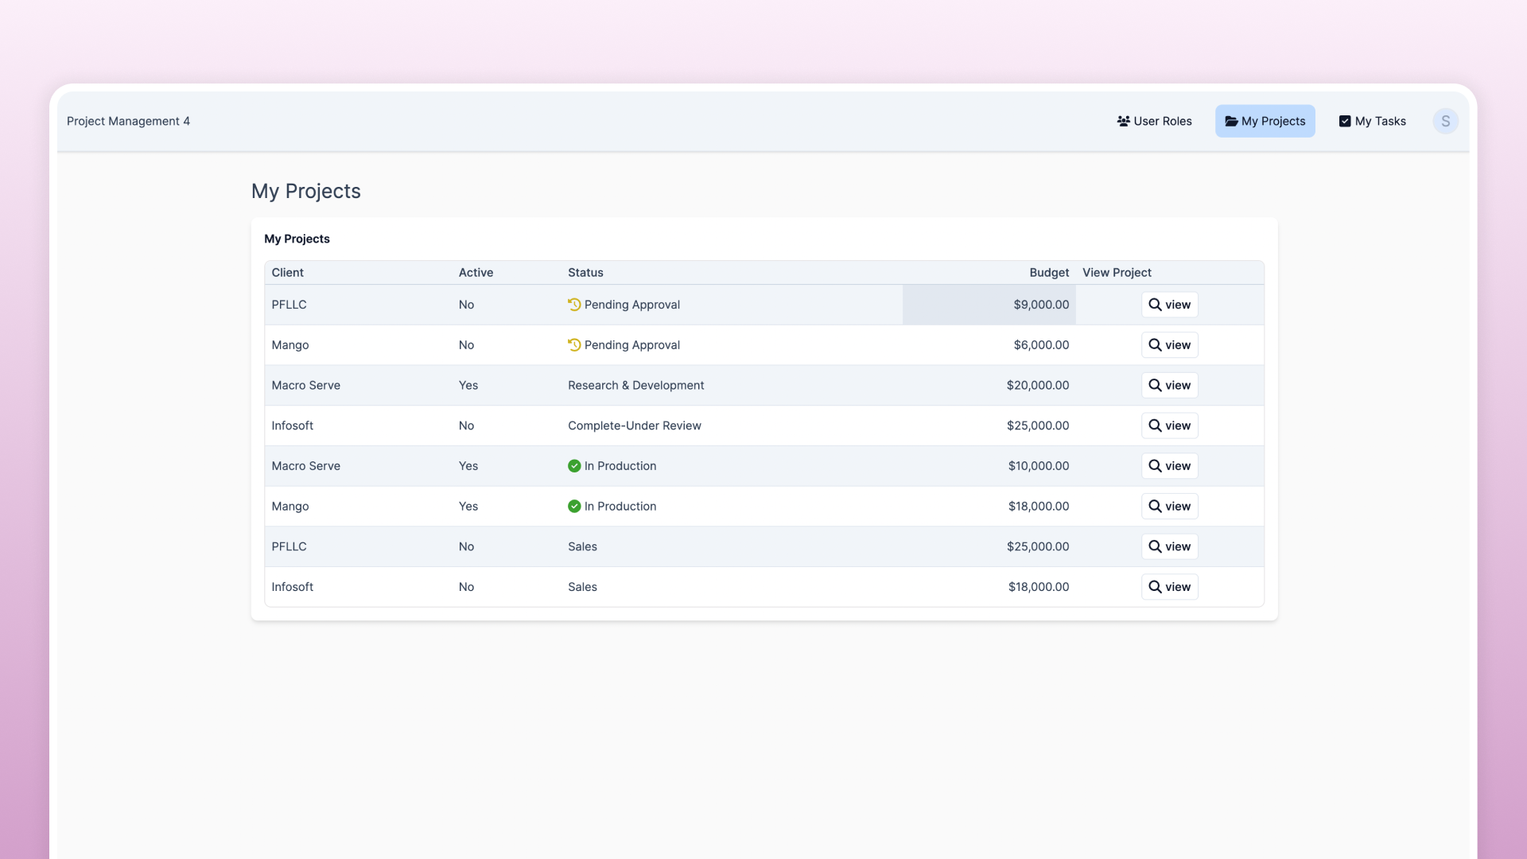This screenshot has height=859, width=1527.
Task: Sort by the Status column header
Action: point(585,273)
